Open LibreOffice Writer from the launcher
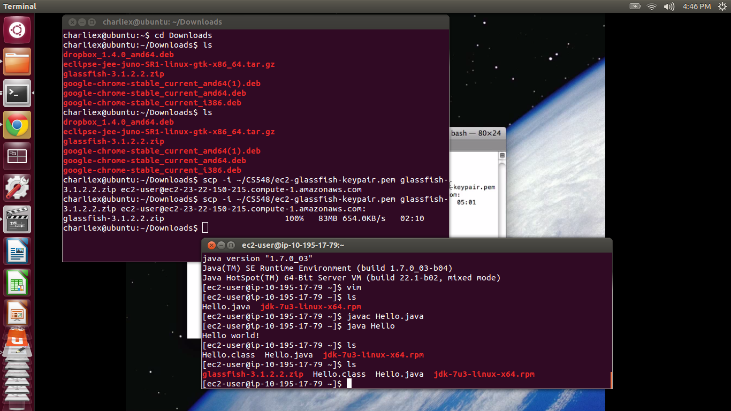The image size is (731, 411). pyautogui.click(x=17, y=250)
